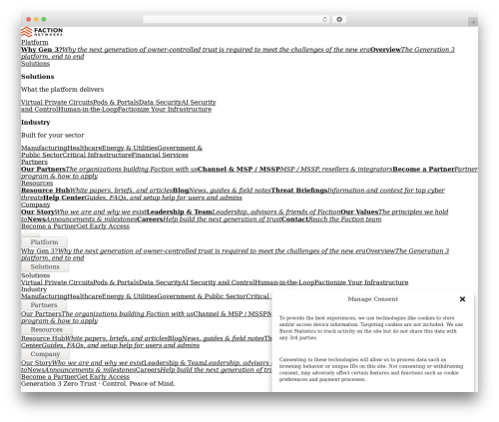Click 'Generation 3 Zero Trust · Control. Peace of Mind.' tagline

tap(98, 384)
